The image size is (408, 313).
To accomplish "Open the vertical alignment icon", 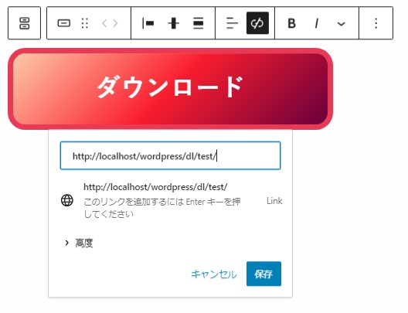I will pos(173,23).
